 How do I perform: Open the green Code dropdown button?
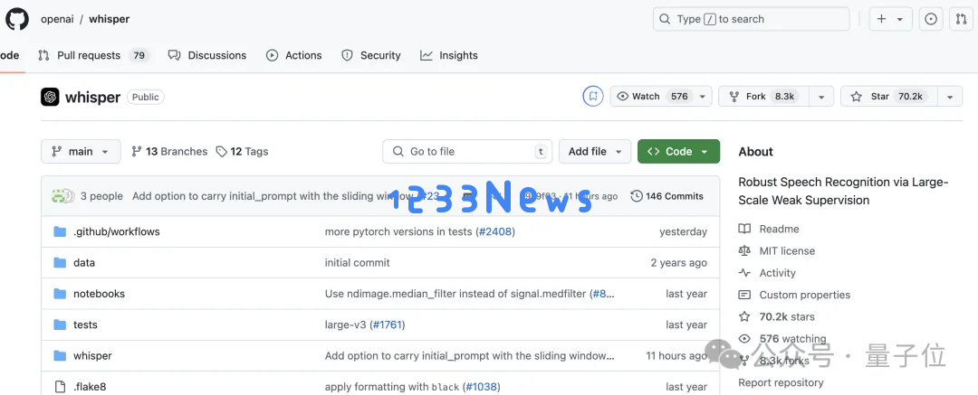click(x=678, y=151)
